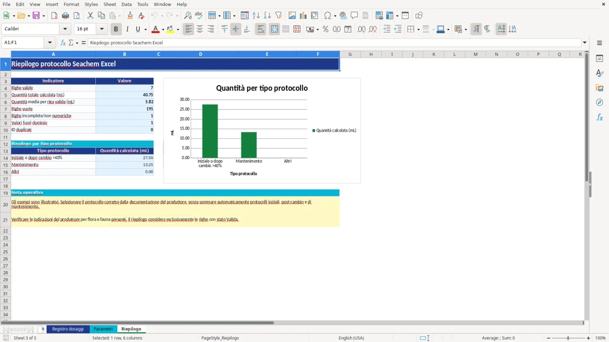Select Clone Formatting paintbrush

[x=130, y=16]
